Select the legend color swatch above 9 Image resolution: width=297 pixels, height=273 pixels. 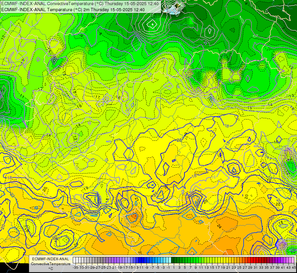click(194, 260)
